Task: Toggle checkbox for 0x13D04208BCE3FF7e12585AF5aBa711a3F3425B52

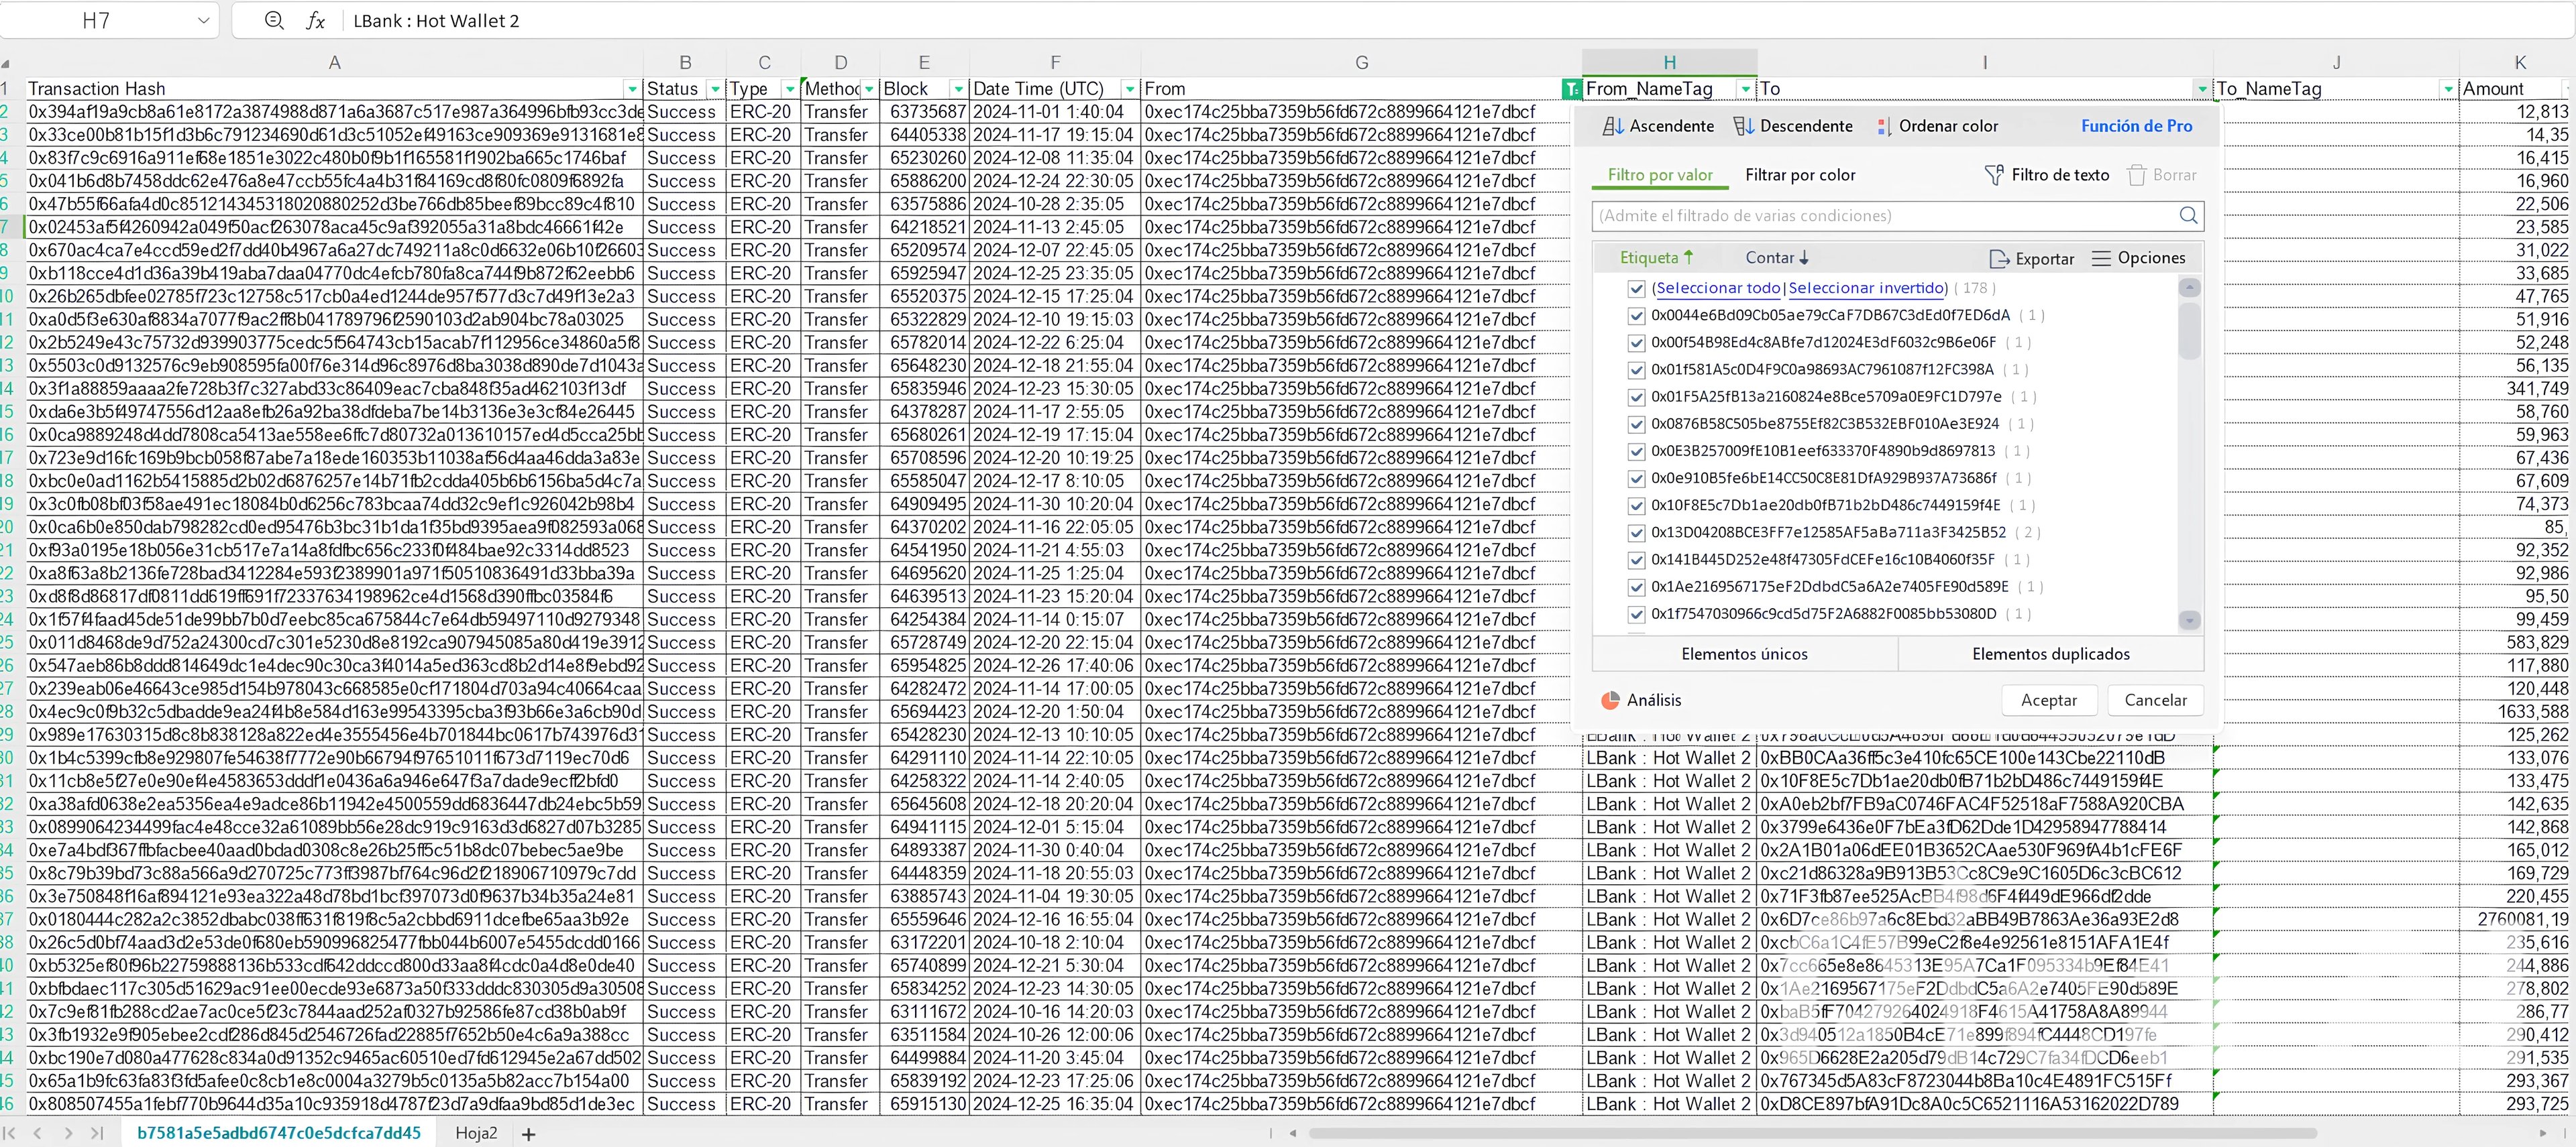Action: click(1636, 532)
